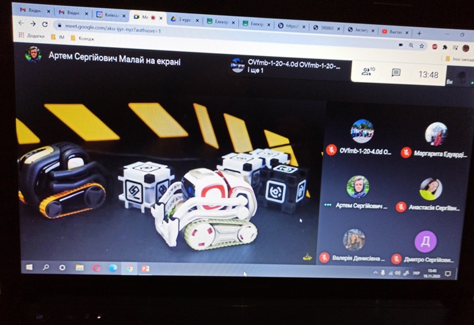Open the media controls toolbar icon

point(455,47)
